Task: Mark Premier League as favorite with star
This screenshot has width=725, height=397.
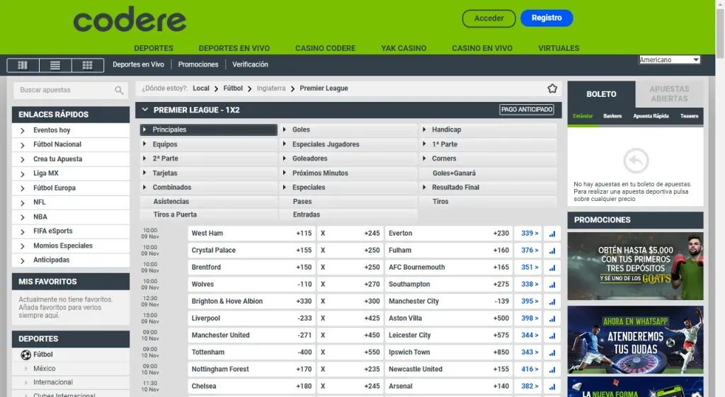Action: 552,88
